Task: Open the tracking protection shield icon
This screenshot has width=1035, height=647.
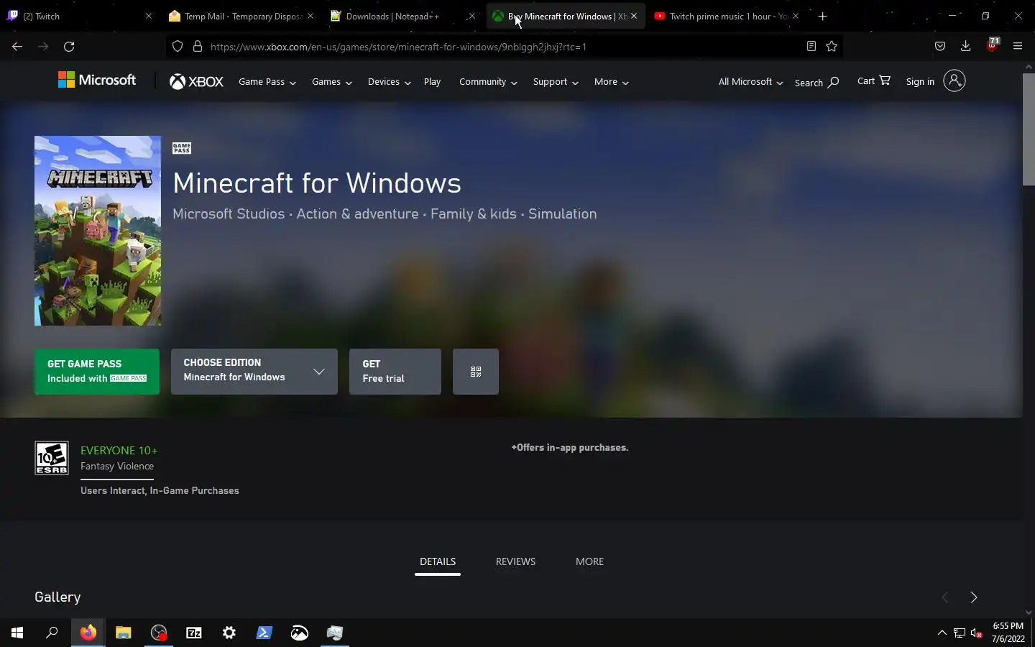Action: coord(178,47)
